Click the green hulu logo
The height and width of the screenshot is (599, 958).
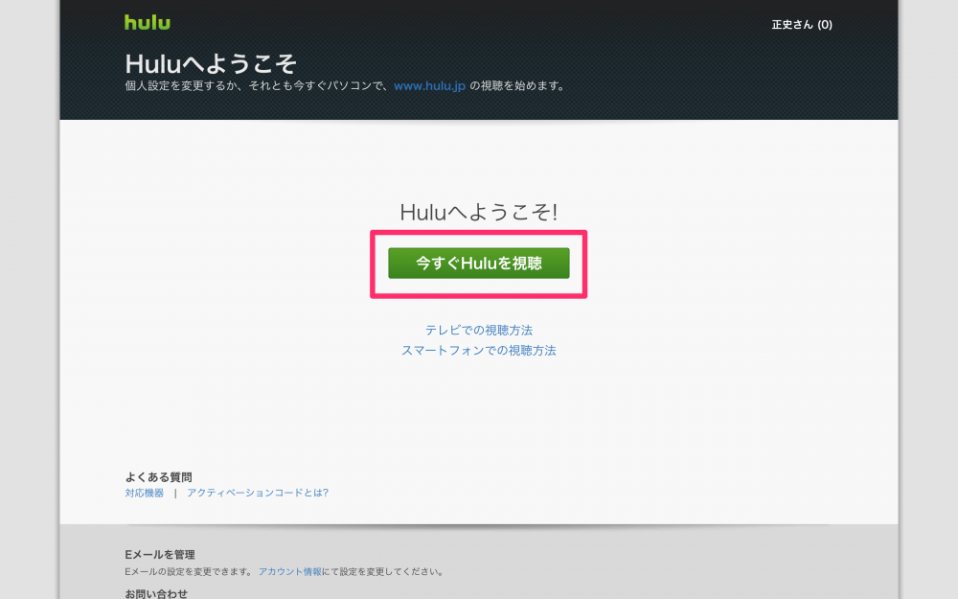click(x=148, y=22)
